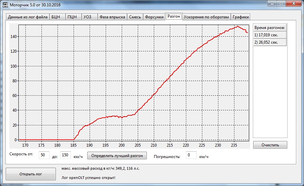Click the Погрешность label
Image resolution: width=304 pixels, height=186 pixels.
[167, 157]
